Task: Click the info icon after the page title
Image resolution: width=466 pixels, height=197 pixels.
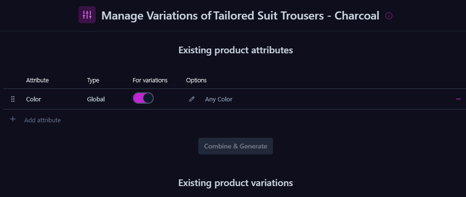Action: pos(389,16)
